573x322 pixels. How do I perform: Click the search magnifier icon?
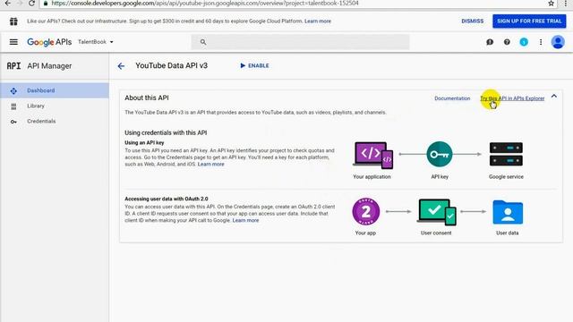203,42
